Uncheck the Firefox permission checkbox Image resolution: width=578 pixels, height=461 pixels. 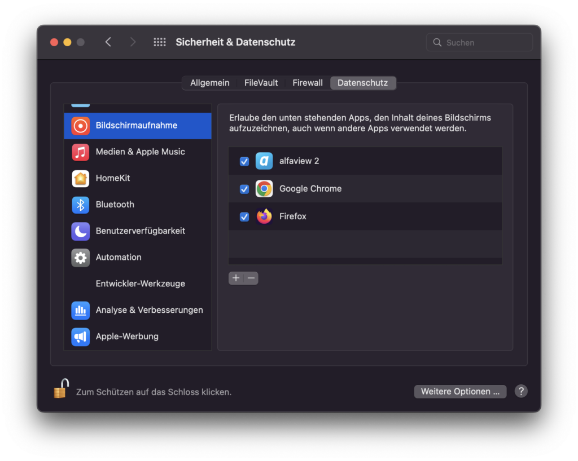[x=244, y=216]
